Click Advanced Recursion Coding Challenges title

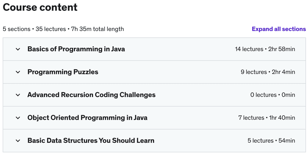[x=91, y=95]
